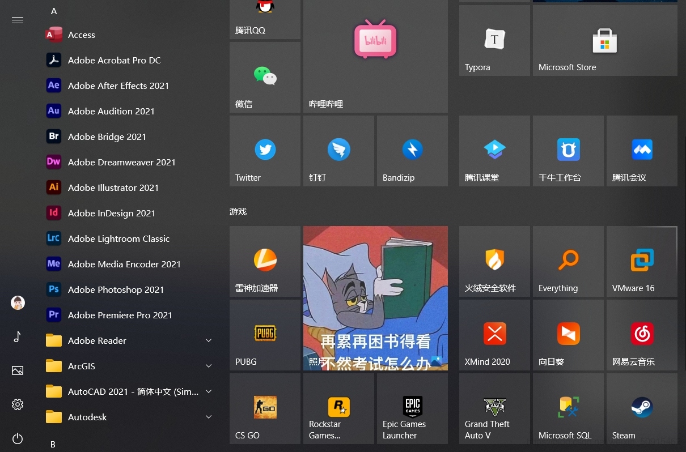Open the Power options button
686x452 pixels.
[18, 438]
